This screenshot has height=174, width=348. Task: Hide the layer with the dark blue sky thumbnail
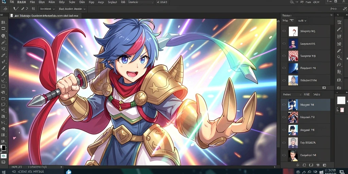(x=284, y=68)
